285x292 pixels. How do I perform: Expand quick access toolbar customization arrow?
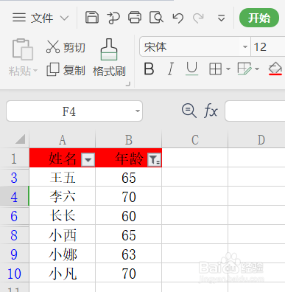(x=222, y=18)
